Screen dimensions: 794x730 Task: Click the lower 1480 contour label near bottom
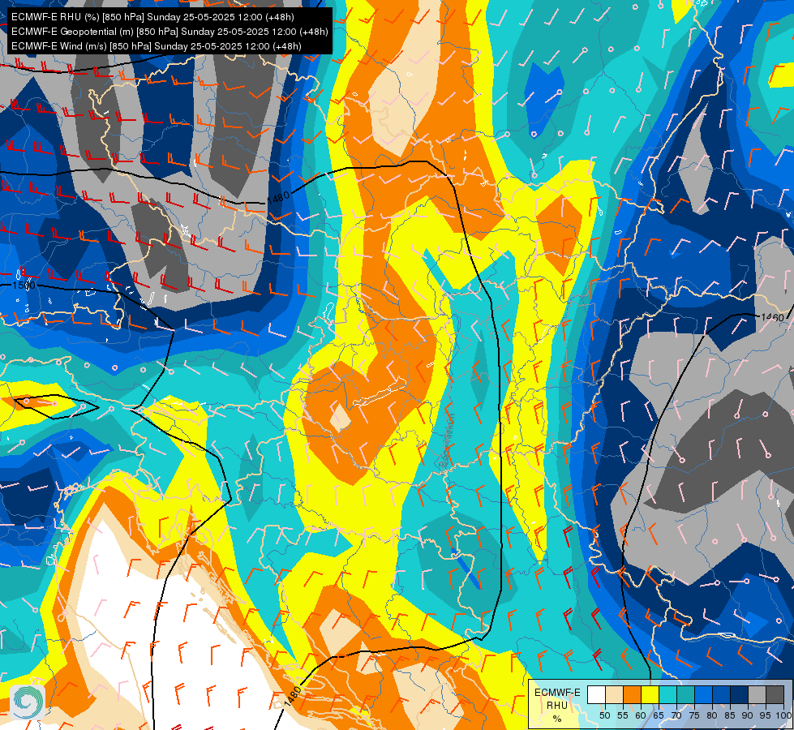click(293, 697)
